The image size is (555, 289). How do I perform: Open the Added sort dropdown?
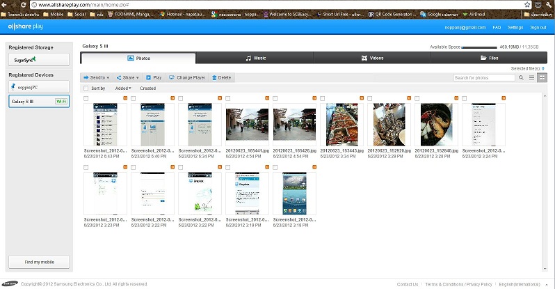123,88
